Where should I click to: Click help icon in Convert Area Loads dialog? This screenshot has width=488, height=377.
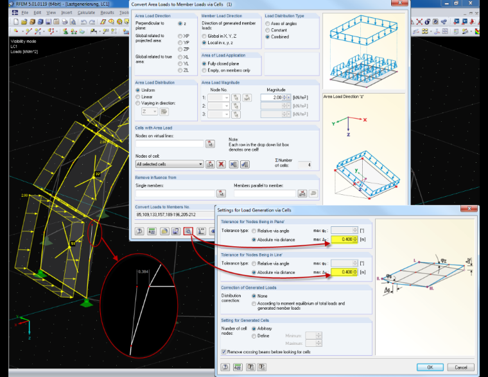pyautogui.click(x=139, y=231)
